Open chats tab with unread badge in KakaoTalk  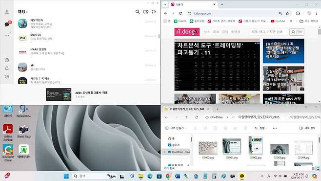[x=8, y=24]
